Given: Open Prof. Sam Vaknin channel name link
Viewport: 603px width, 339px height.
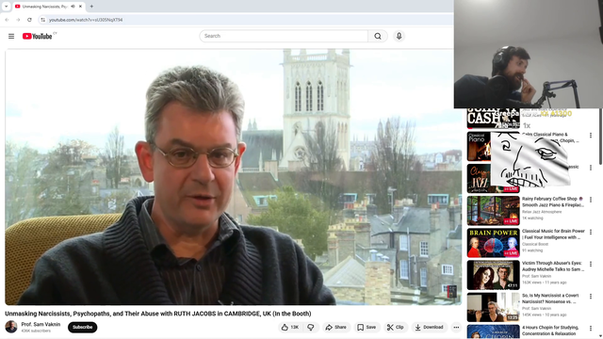Looking at the screenshot, I should click(x=41, y=324).
